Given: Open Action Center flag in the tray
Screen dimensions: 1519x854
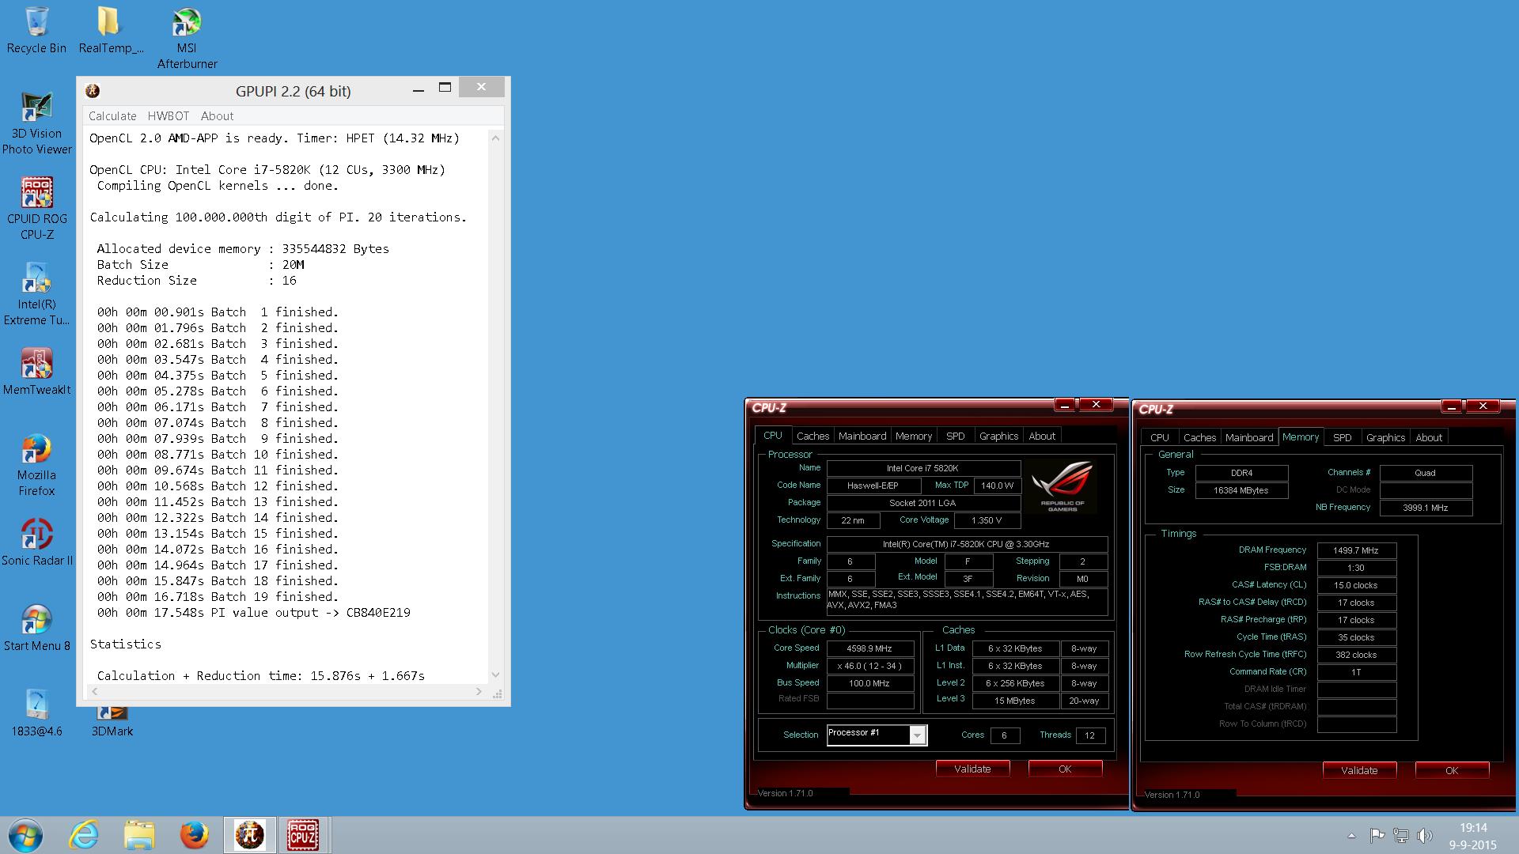Looking at the screenshot, I should click(1377, 835).
